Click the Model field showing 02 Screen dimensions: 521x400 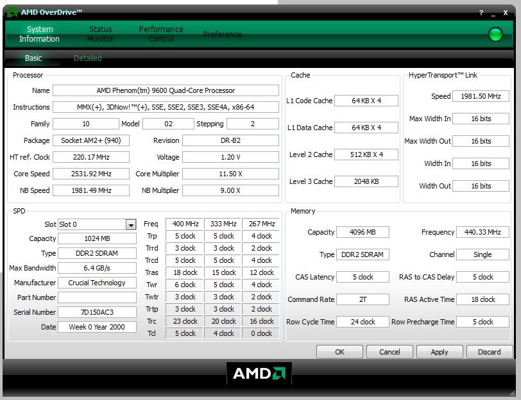[x=168, y=124]
